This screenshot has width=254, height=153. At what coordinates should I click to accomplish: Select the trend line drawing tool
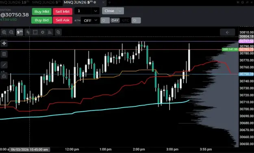(4, 65)
